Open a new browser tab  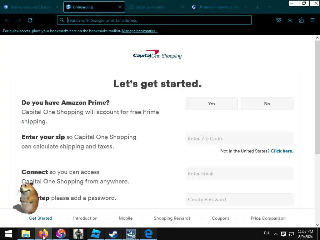257,7
